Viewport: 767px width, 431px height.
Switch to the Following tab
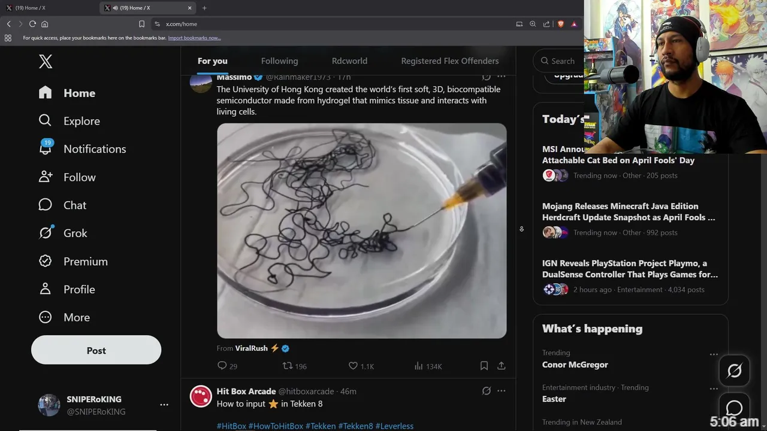[x=279, y=61]
